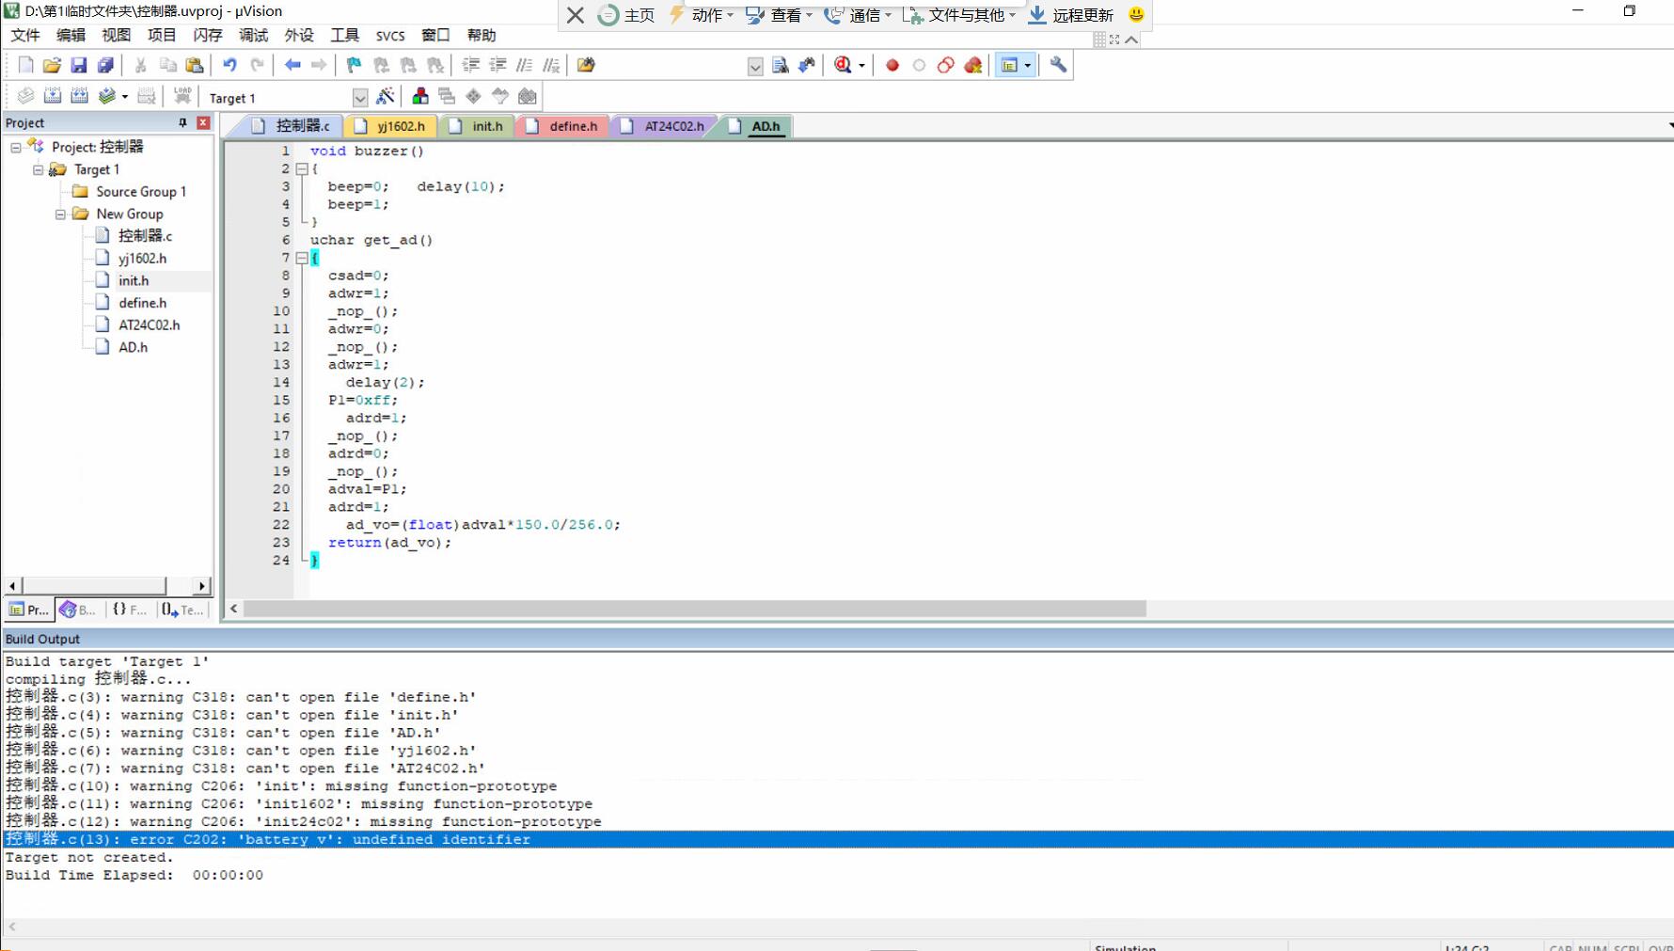Pin the Project panel
Screen dimensions: 1674x951
[182, 123]
